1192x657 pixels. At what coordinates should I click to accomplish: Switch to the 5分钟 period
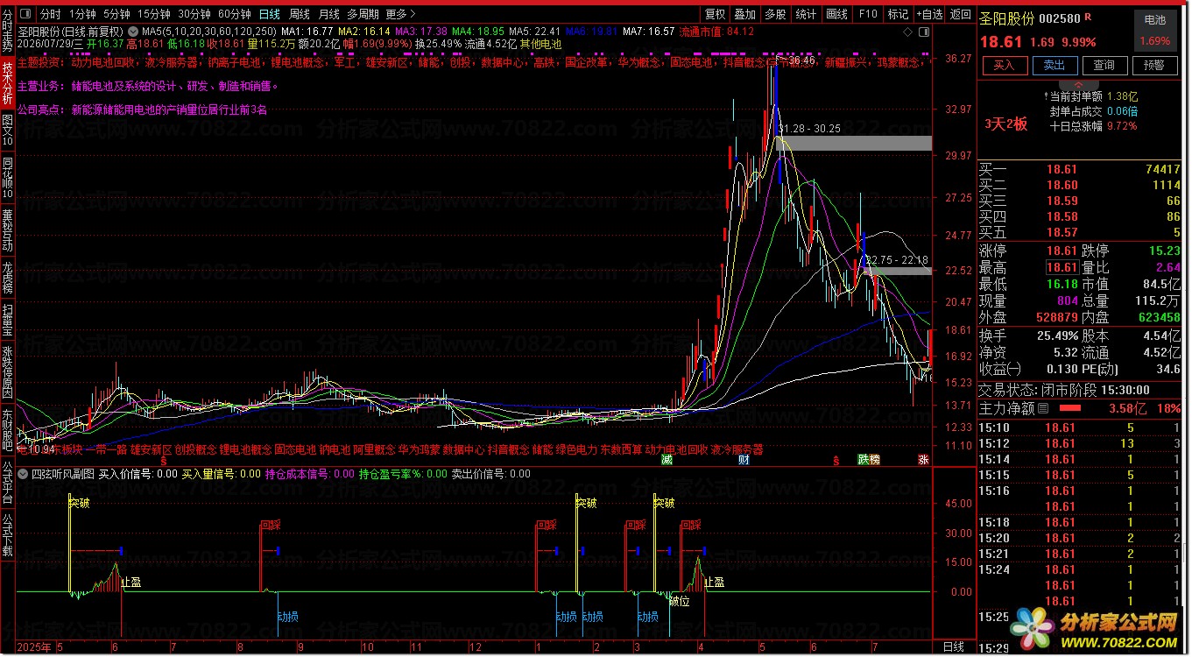116,14
